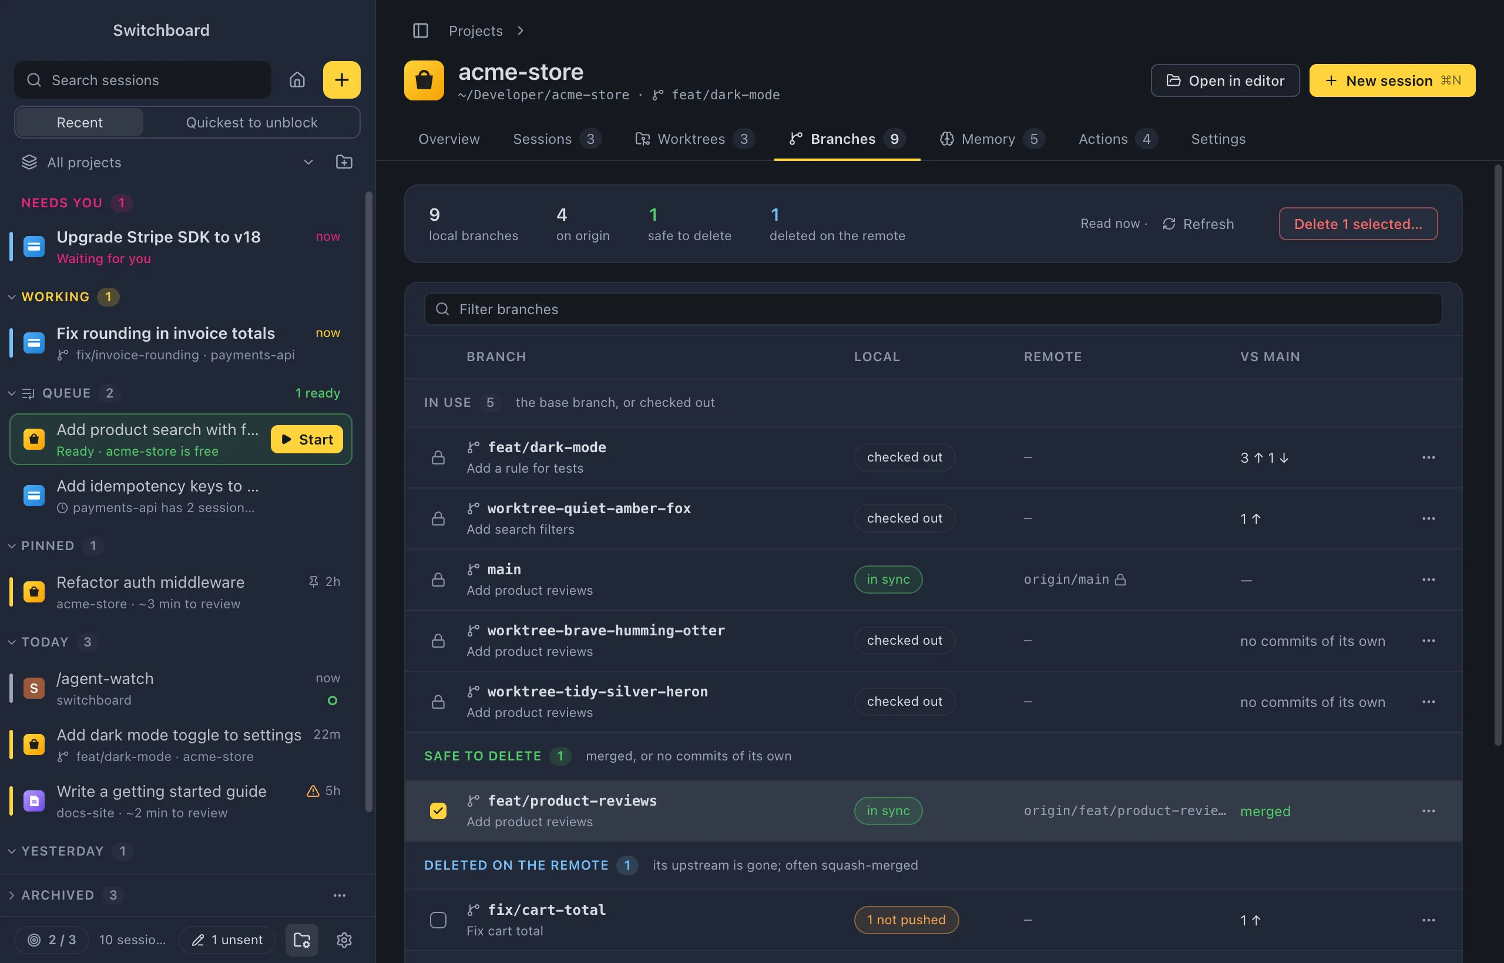This screenshot has width=1504, height=963.
Task: Select the Recent sort toggle
Action: pos(79,123)
